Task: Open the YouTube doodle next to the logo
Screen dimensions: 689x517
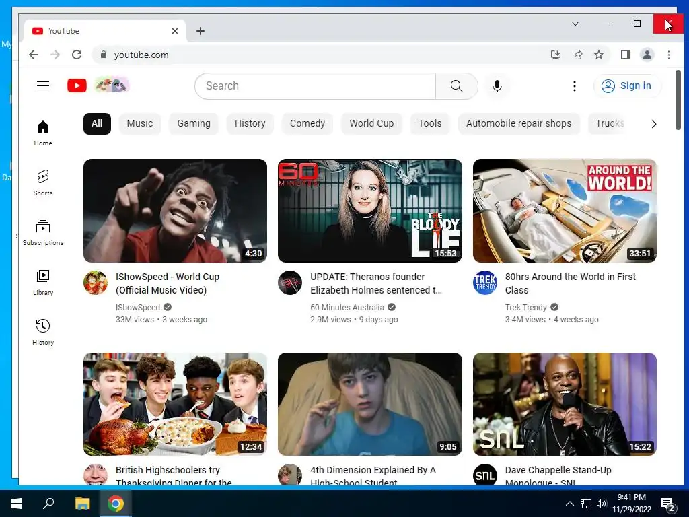Action: [x=112, y=84]
